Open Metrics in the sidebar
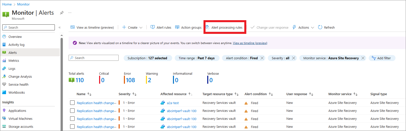This screenshot has height=131, width=406. pyautogui.click(x=14, y=61)
